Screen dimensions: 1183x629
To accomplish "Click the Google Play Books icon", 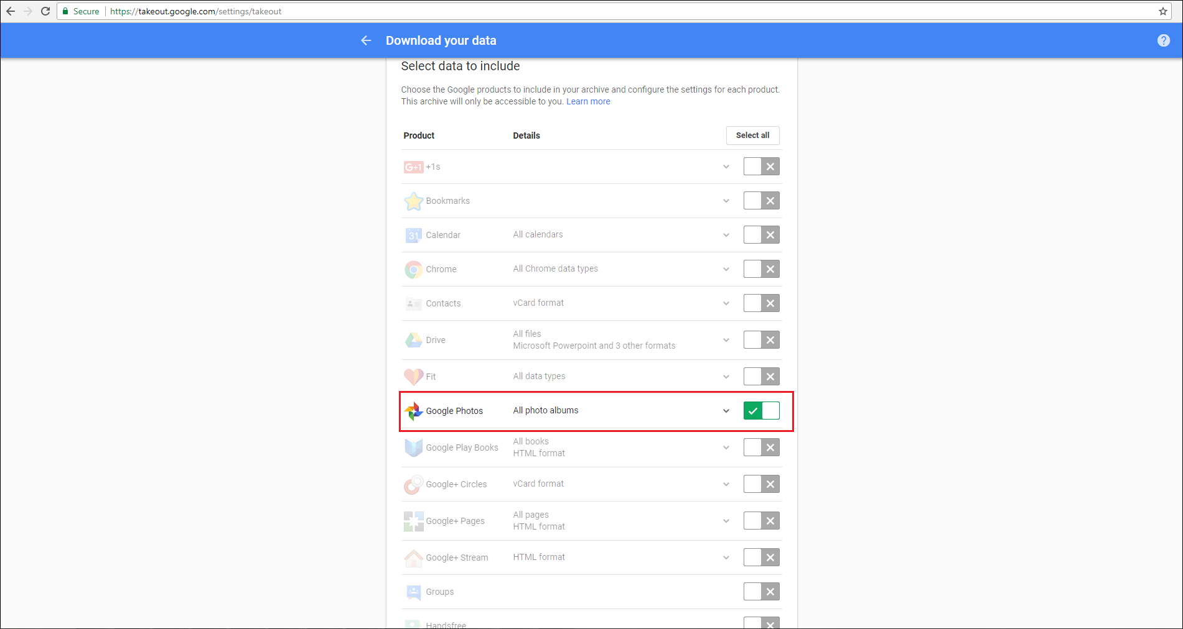I will [413, 448].
